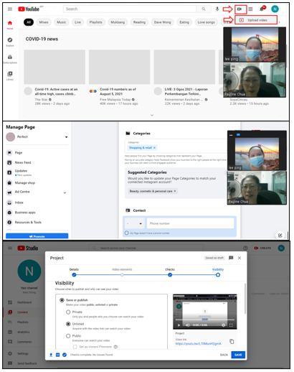Click the preview volume speaker icon
Image resolution: width=294 pixels, height=372 pixels.
point(188,325)
